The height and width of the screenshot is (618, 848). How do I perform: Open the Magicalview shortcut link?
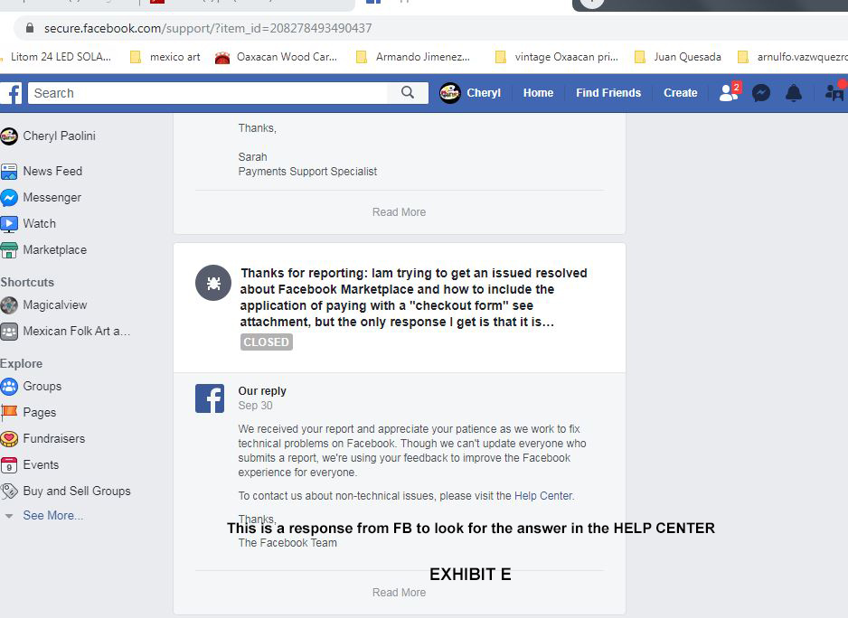click(x=54, y=305)
